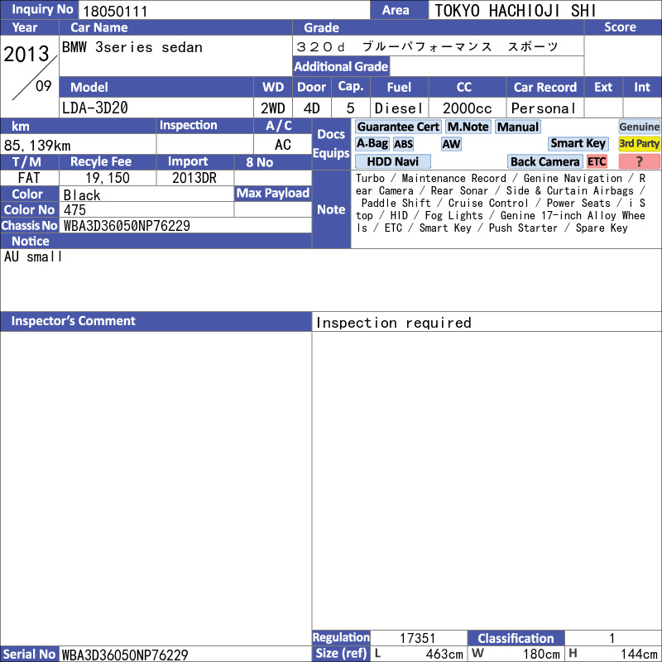Screen dimensions: 662x662
Task: Select Inspection required comment text
Action: tap(394, 323)
